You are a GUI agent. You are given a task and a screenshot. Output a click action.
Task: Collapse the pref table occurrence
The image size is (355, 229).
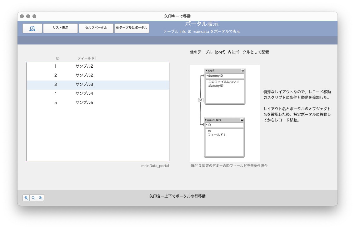tap(242, 71)
